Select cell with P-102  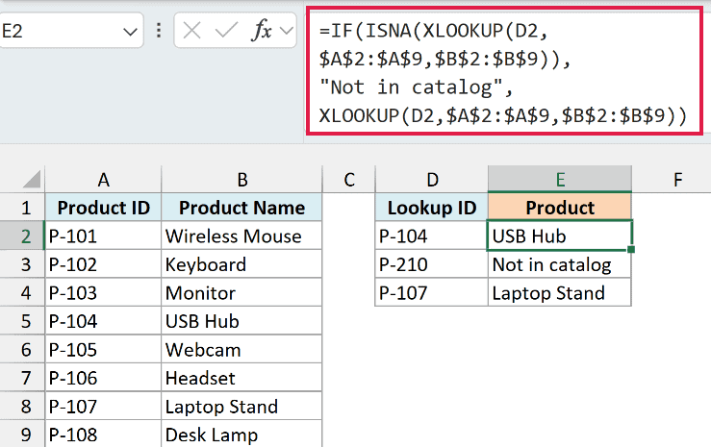pyautogui.click(x=103, y=264)
